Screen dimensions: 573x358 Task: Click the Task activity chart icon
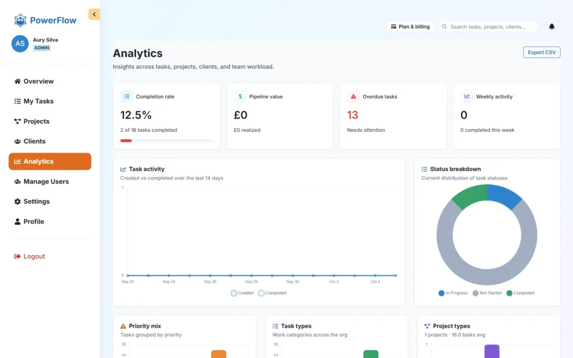[x=123, y=169]
